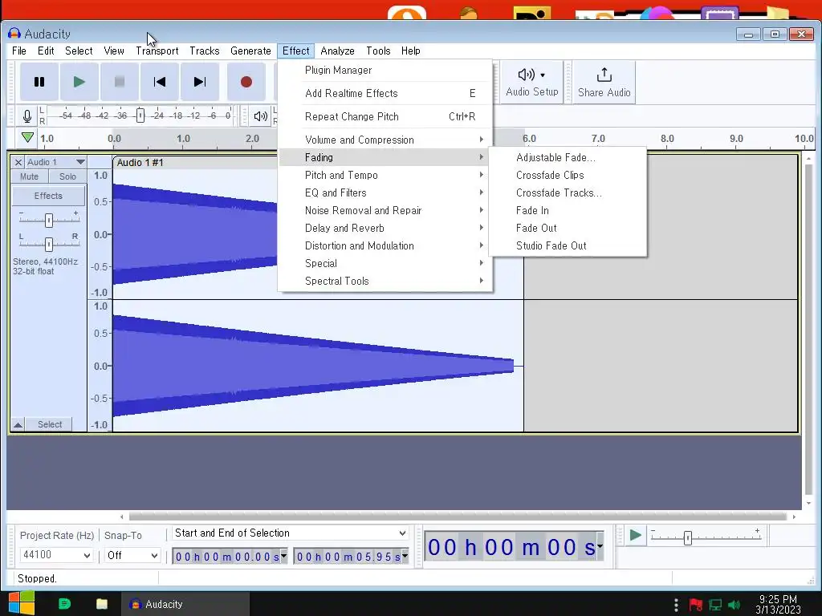
Task: Open the Tools menu
Action: point(378,51)
